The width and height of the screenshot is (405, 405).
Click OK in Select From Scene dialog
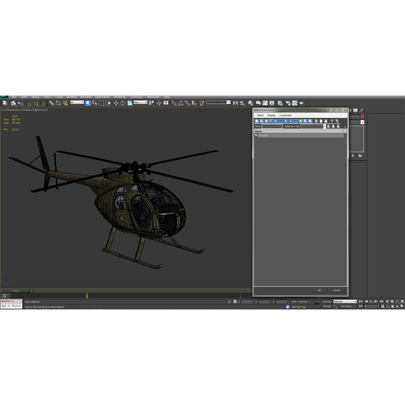pyautogui.click(x=319, y=290)
